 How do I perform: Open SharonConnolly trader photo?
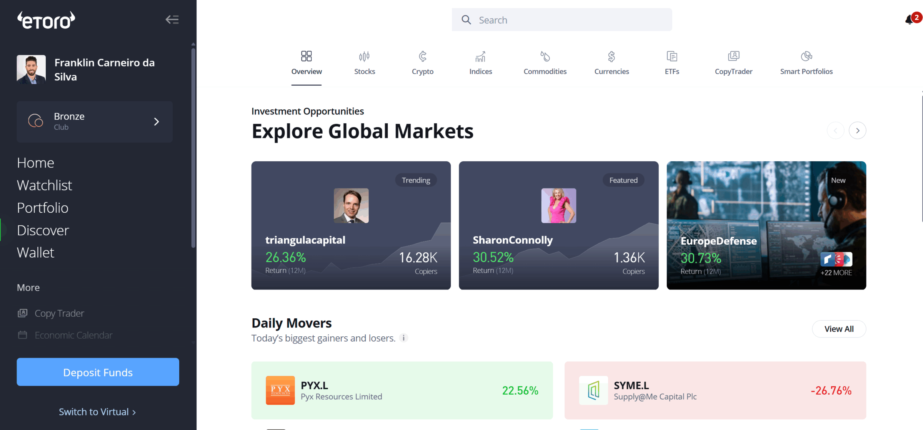[x=558, y=205]
